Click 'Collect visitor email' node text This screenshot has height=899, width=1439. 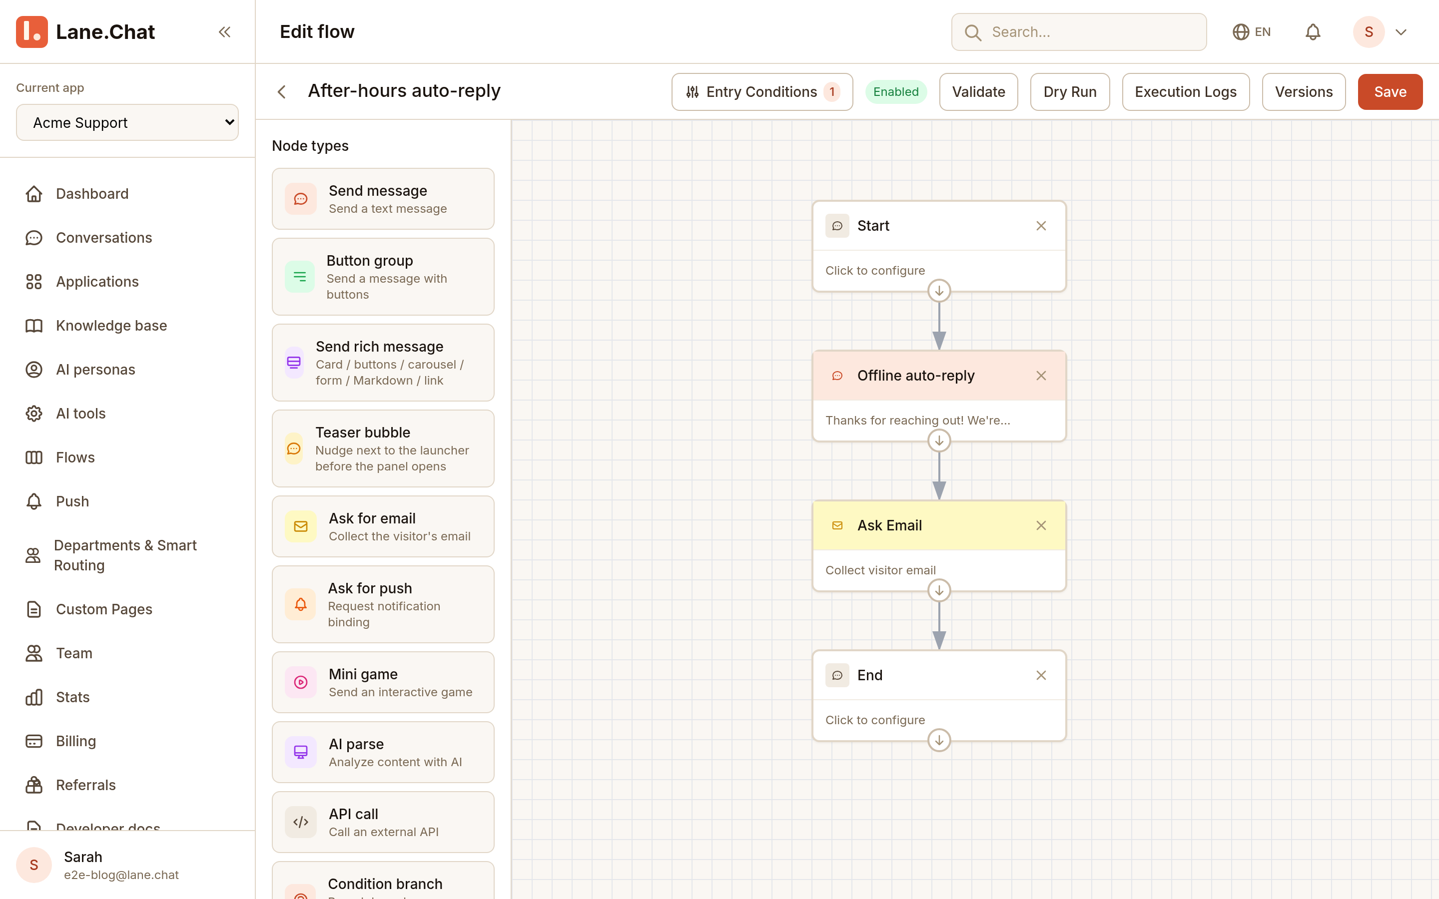pos(880,570)
